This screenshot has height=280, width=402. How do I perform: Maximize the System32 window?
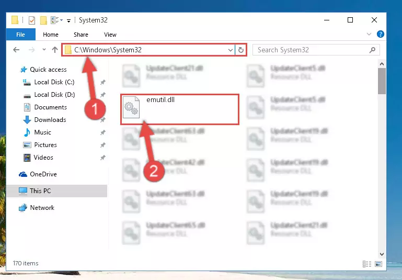pyautogui.click(x=350, y=20)
